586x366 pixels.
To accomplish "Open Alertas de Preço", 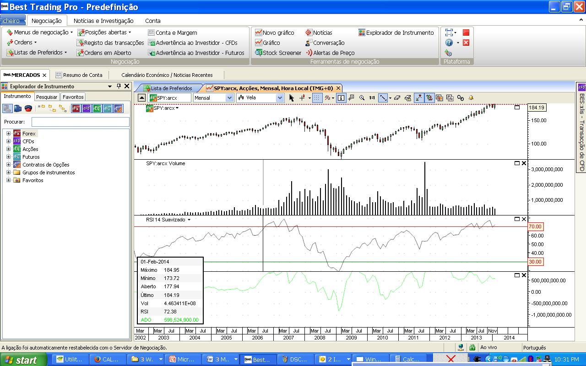I will click(x=330, y=53).
